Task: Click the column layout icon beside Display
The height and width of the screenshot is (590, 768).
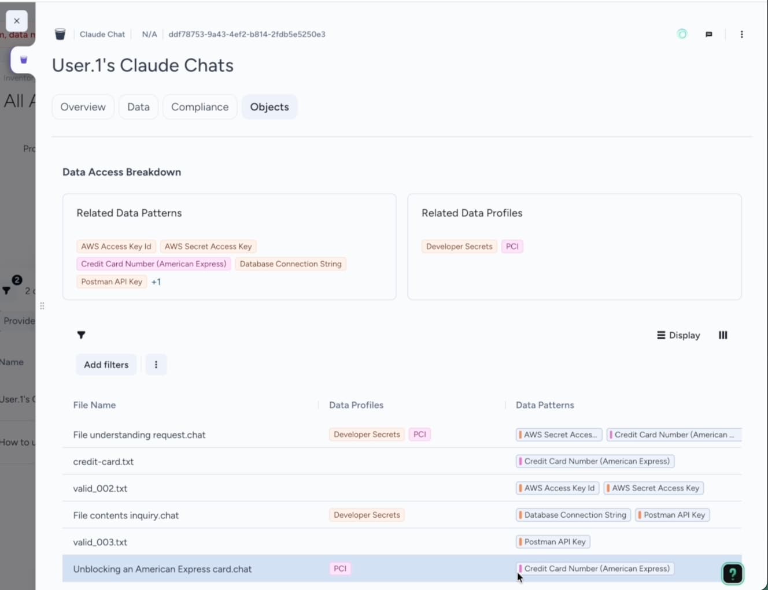Action: (723, 335)
